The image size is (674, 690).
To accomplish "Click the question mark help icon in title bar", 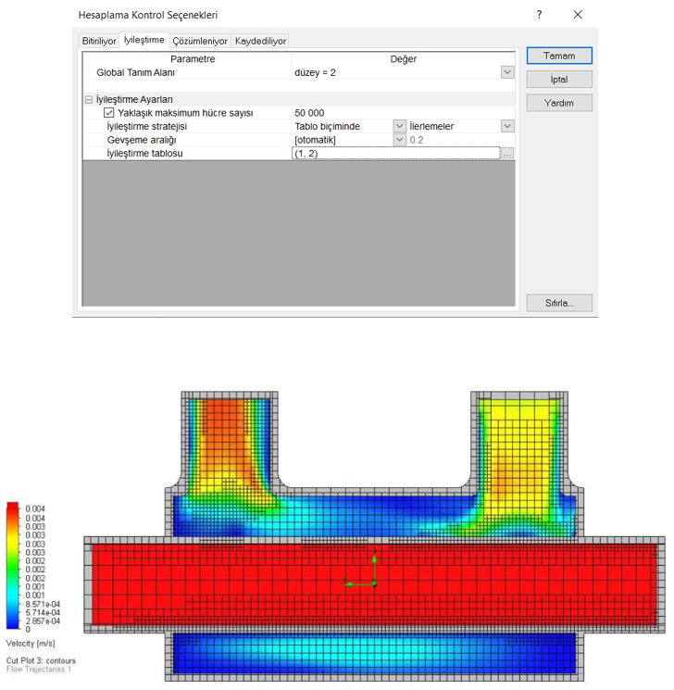I will [x=539, y=15].
